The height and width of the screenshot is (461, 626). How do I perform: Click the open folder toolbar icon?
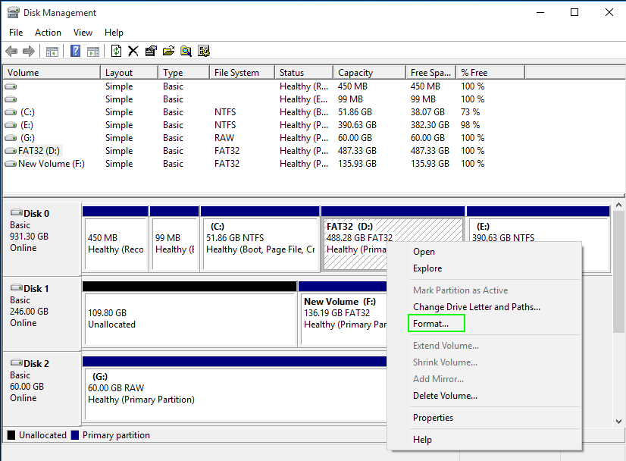coord(168,51)
